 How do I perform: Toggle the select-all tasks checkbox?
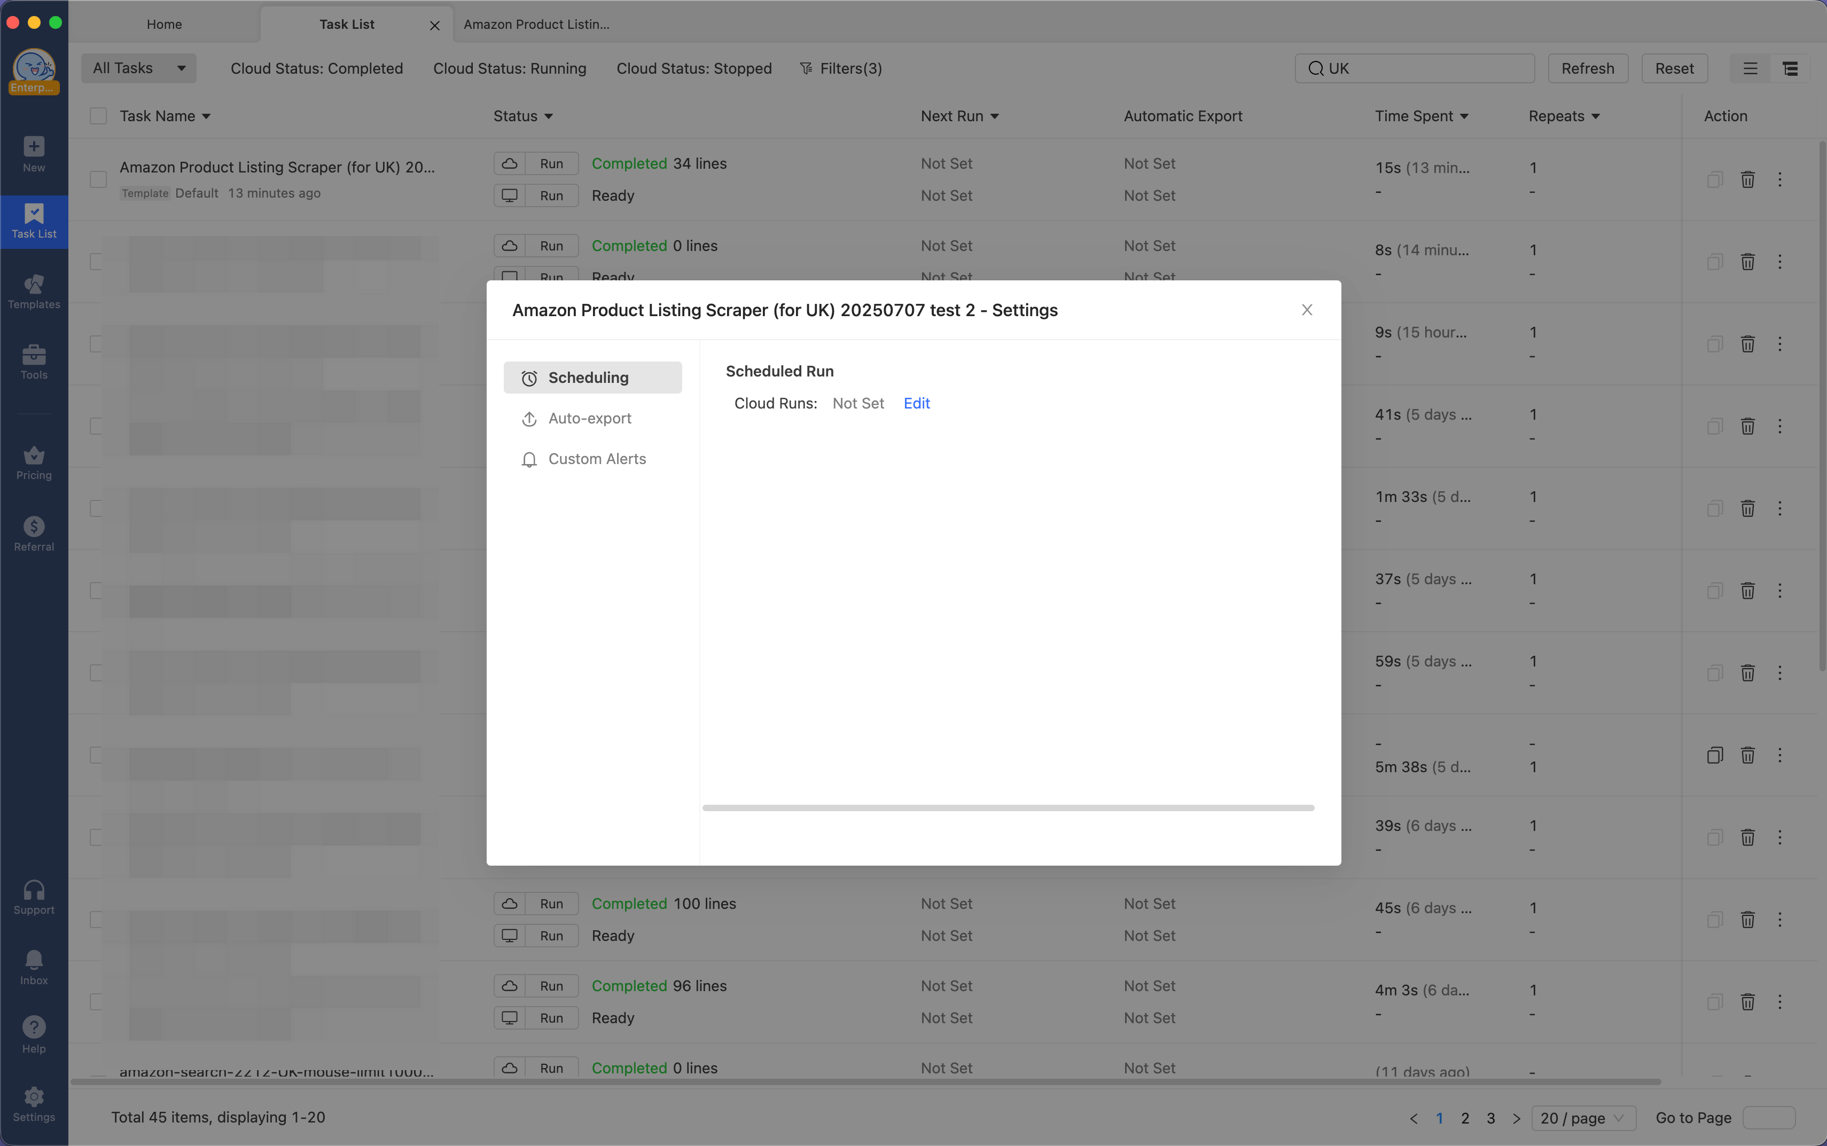(x=98, y=116)
